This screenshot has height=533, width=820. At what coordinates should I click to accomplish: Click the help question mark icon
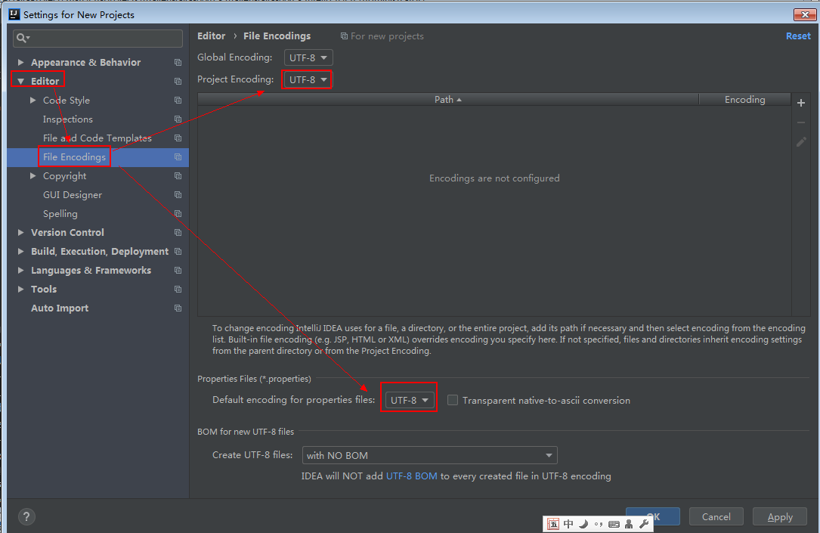click(26, 517)
